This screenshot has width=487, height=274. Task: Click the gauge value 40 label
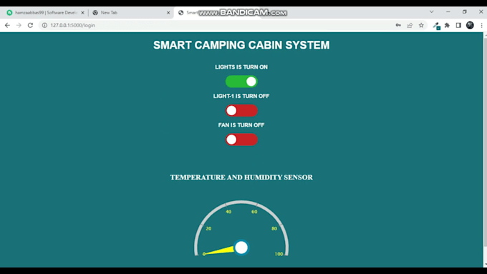[x=228, y=212]
